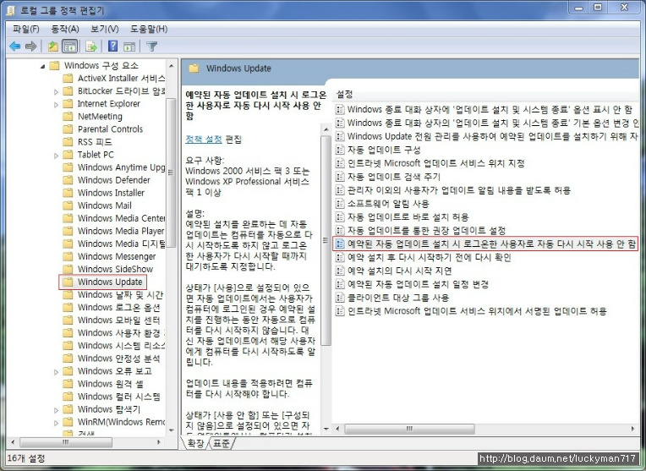This screenshot has height=471, width=646.
Task: Click the Export list toolbar icon
Action: coord(91,47)
